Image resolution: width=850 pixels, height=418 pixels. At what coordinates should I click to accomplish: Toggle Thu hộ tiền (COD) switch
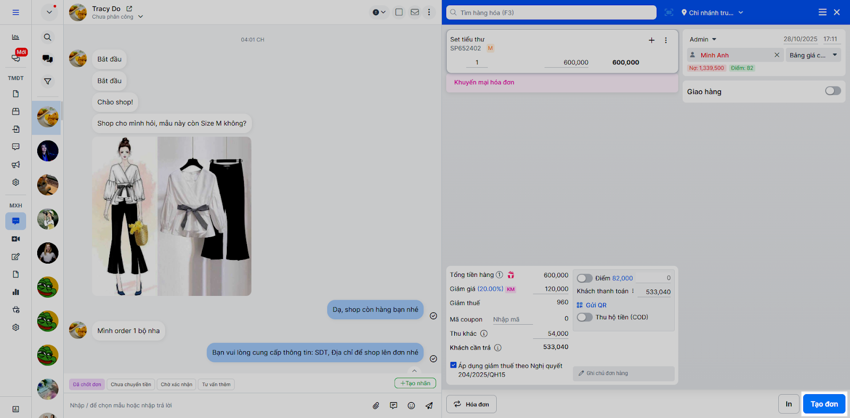(584, 317)
